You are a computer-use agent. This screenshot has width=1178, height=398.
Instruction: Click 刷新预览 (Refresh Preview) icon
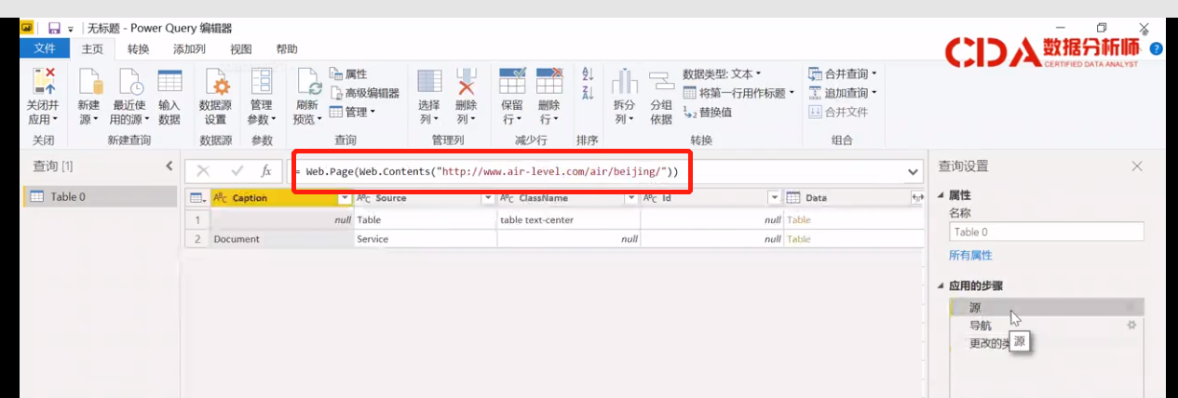pyautogui.click(x=308, y=82)
